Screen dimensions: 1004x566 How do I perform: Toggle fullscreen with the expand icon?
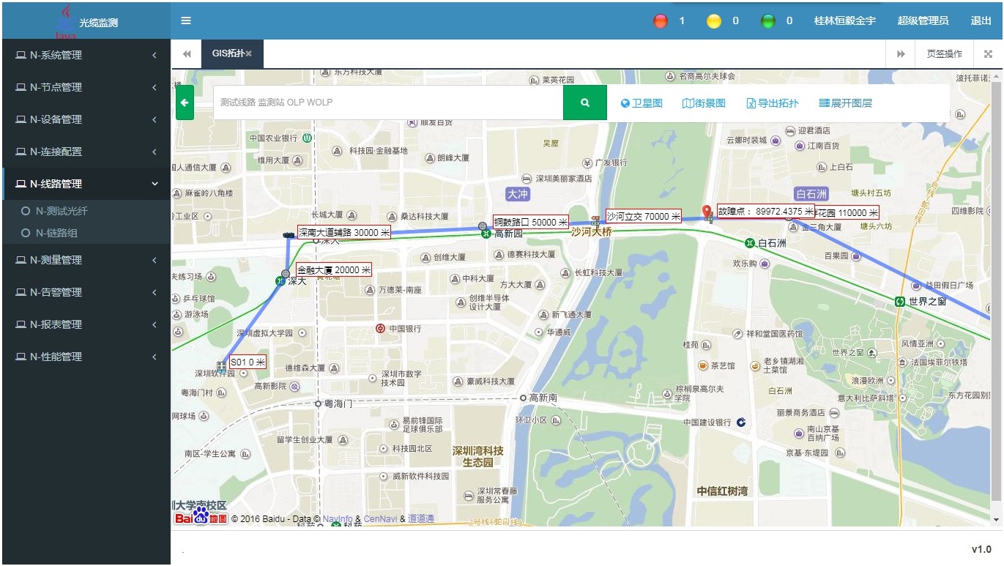(x=988, y=54)
